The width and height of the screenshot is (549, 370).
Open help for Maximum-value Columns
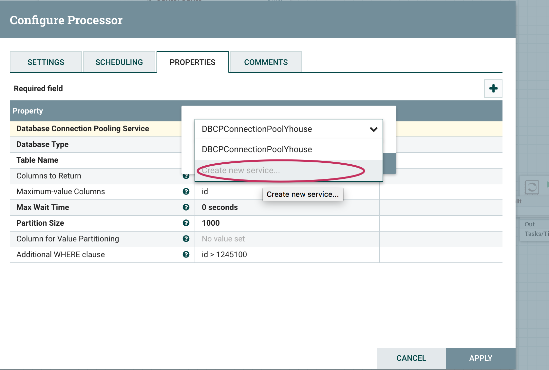tap(186, 192)
